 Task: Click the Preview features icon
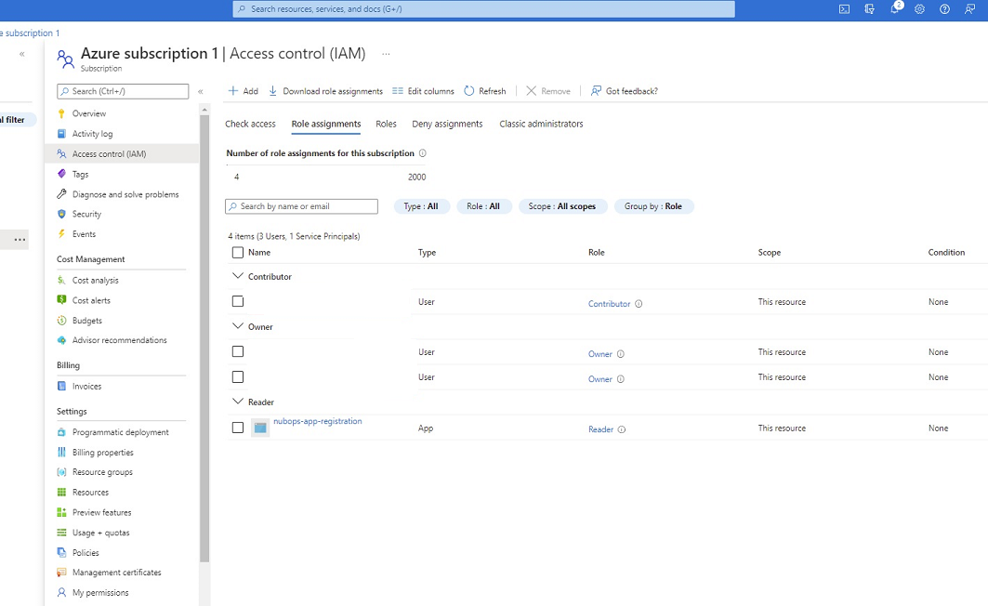[x=61, y=512]
